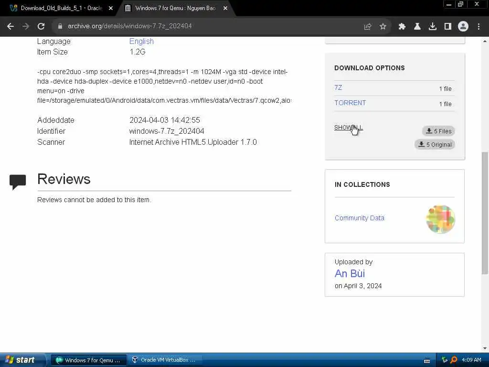This screenshot has height=367, width=489.
Task: Click the network tray icon
Action: click(x=445, y=360)
